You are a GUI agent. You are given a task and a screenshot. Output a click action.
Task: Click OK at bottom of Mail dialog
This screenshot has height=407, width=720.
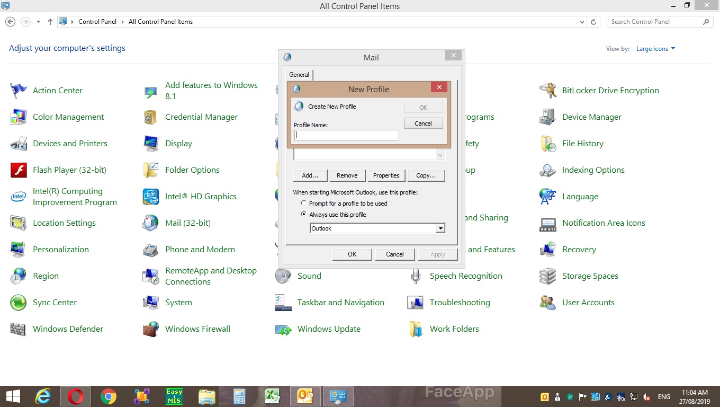coord(352,254)
